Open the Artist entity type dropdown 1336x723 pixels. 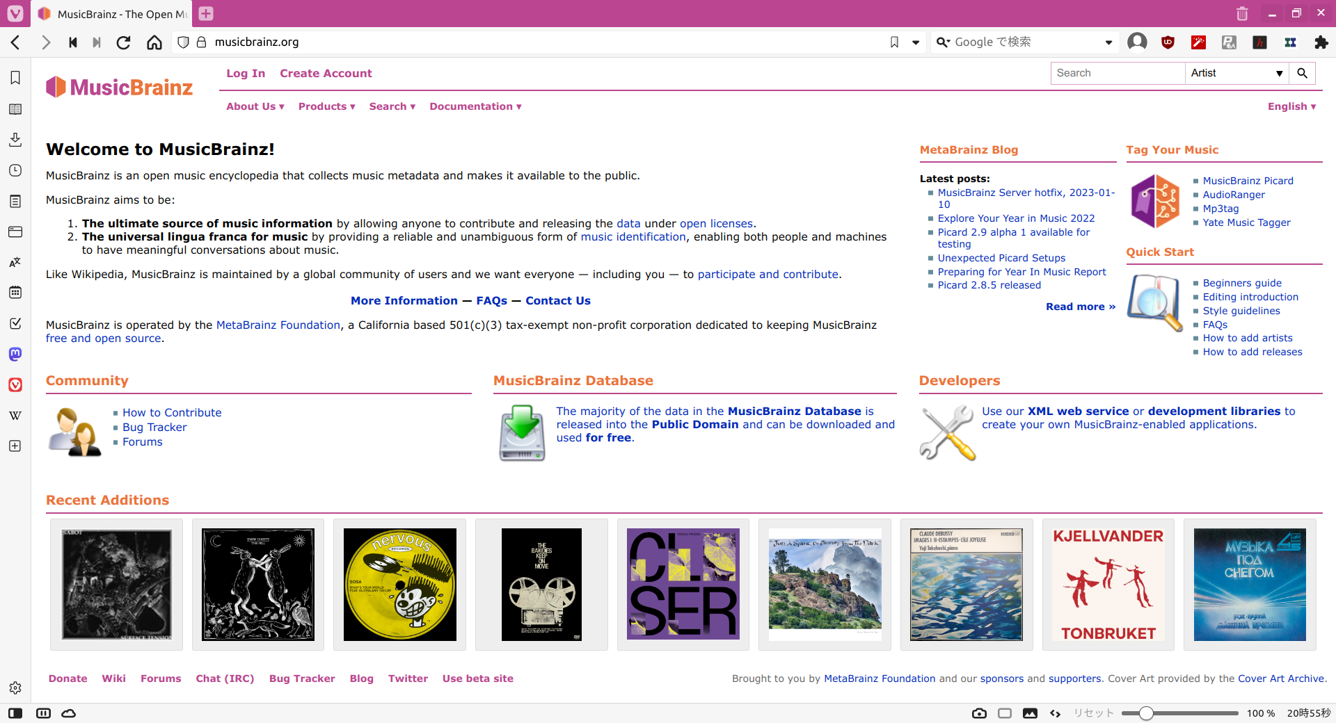point(1236,73)
